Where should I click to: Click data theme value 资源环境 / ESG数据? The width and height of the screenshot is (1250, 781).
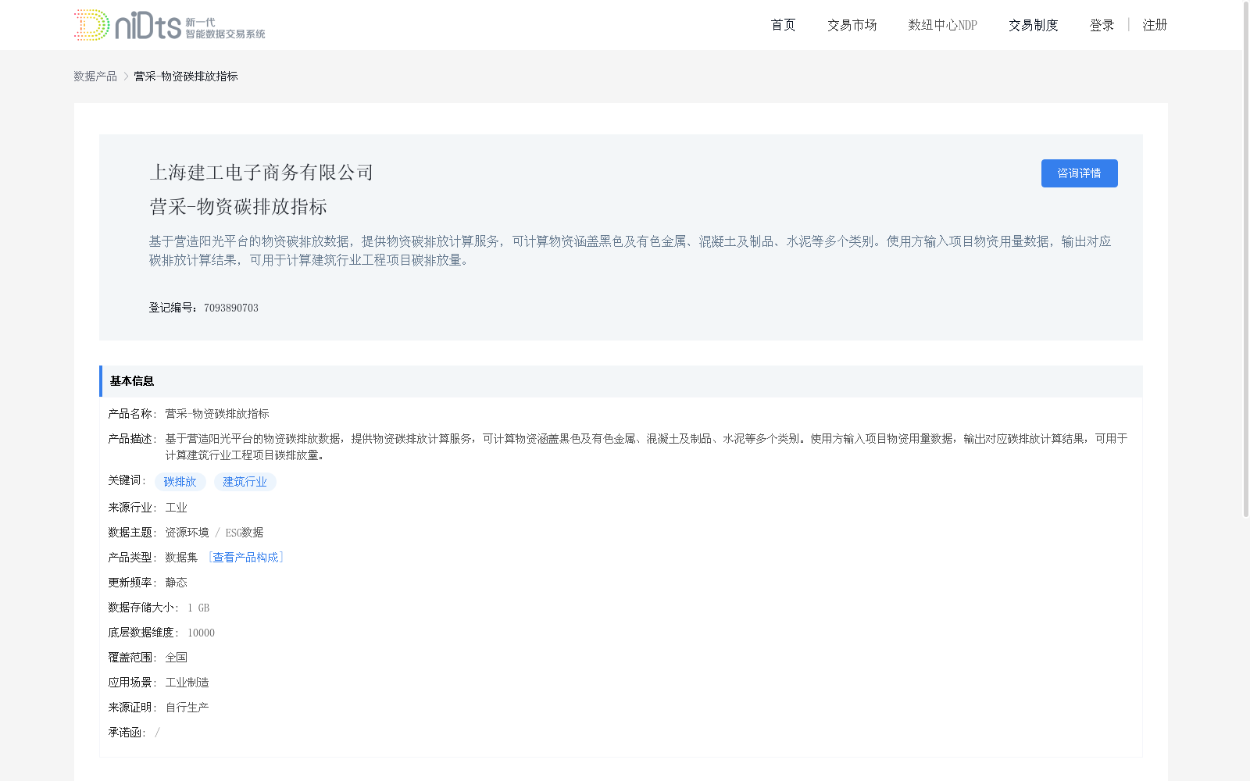pyautogui.click(x=214, y=533)
